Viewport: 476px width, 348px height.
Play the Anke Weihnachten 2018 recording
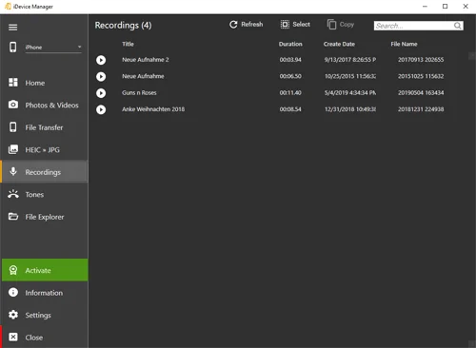pyautogui.click(x=101, y=109)
